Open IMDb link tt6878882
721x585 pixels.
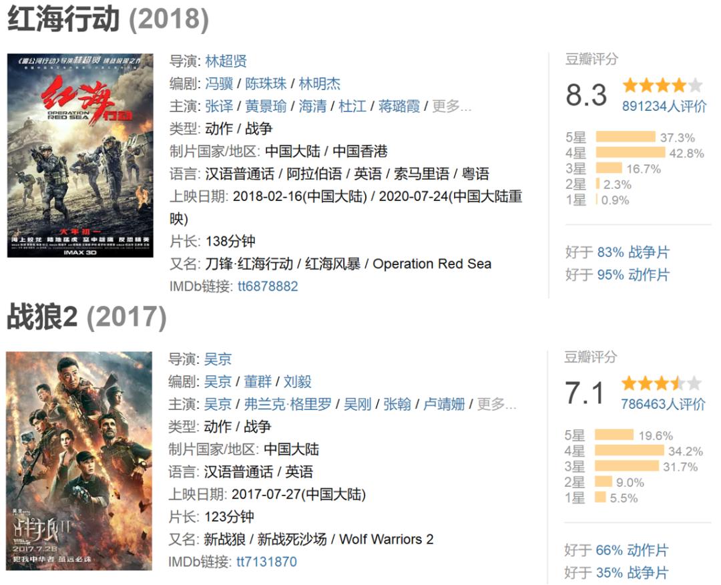(x=268, y=286)
